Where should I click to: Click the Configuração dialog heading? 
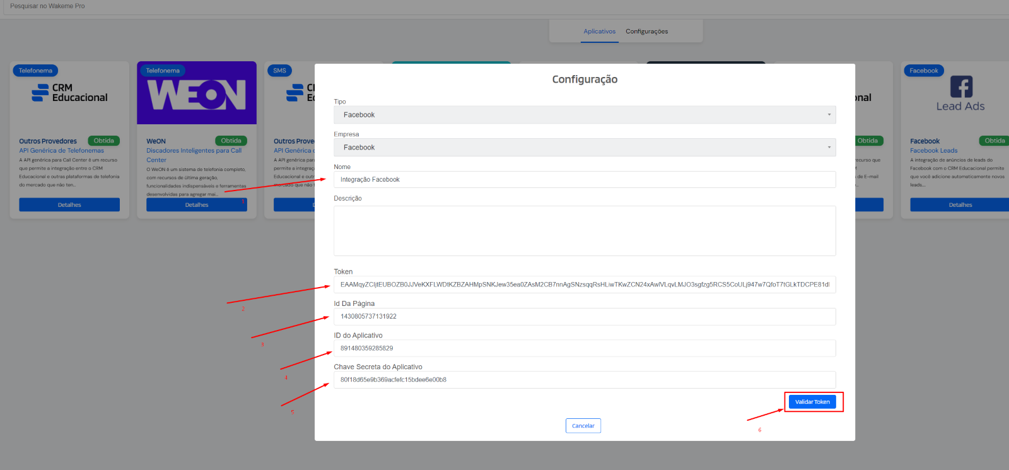[x=585, y=79]
